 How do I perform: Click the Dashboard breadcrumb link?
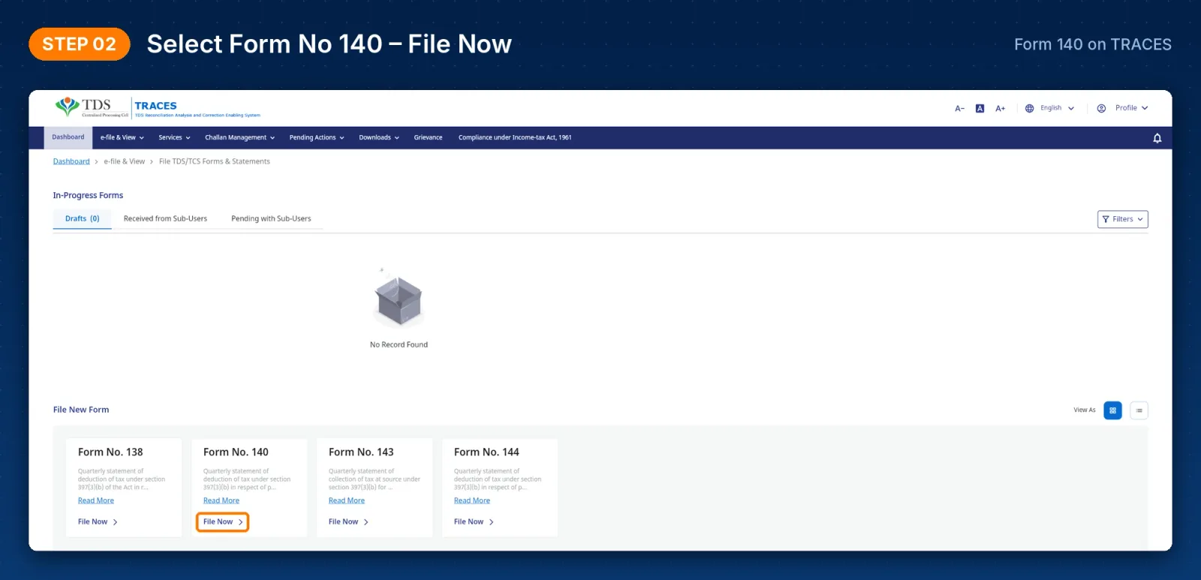[x=71, y=161]
